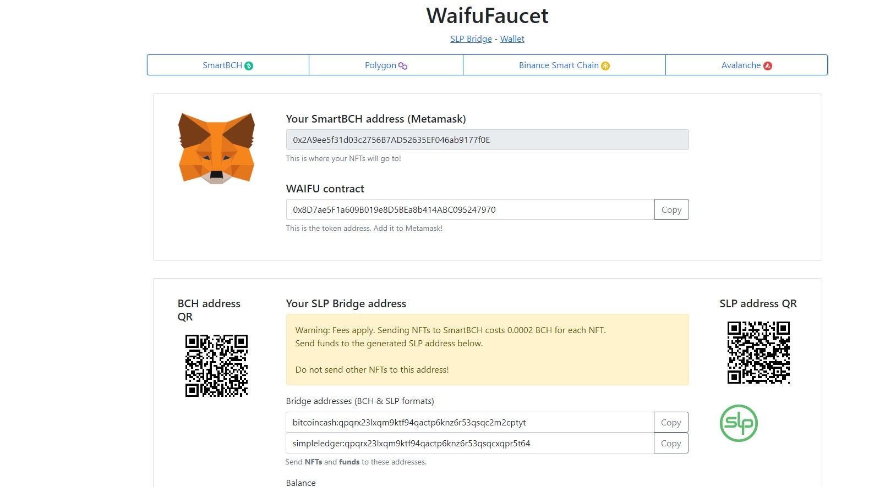Viewport: 885px width, 487px height.
Task: Click the SmartBCH Metamask address field
Action: tap(487, 140)
